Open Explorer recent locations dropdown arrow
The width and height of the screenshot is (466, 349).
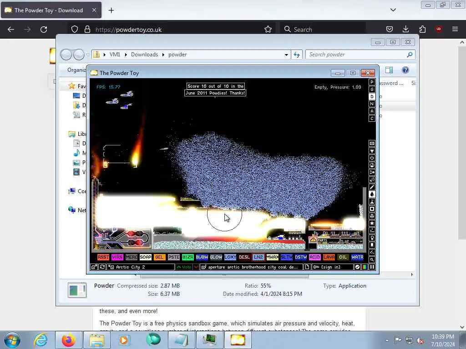(x=88, y=55)
